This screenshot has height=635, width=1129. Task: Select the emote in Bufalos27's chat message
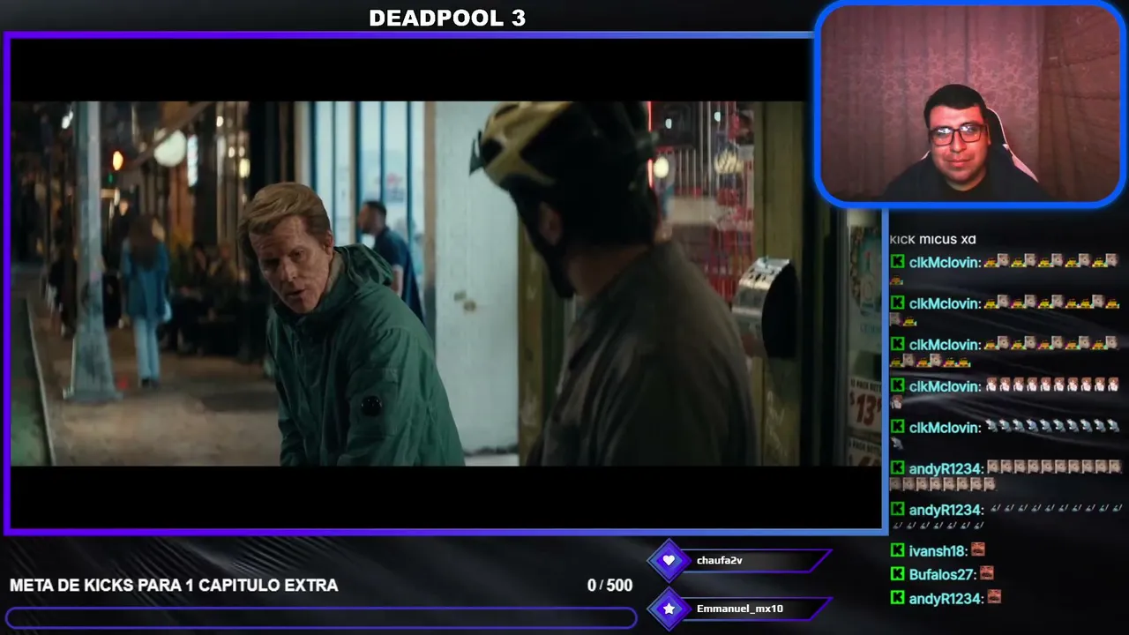click(x=987, y=573)
